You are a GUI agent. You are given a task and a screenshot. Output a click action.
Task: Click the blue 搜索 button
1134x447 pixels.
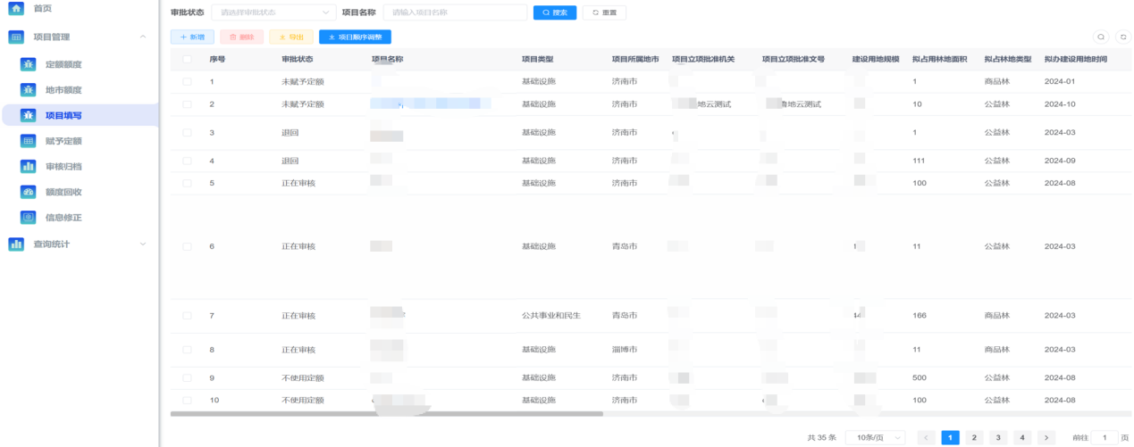pyautogui.click(x=554, y=12)
